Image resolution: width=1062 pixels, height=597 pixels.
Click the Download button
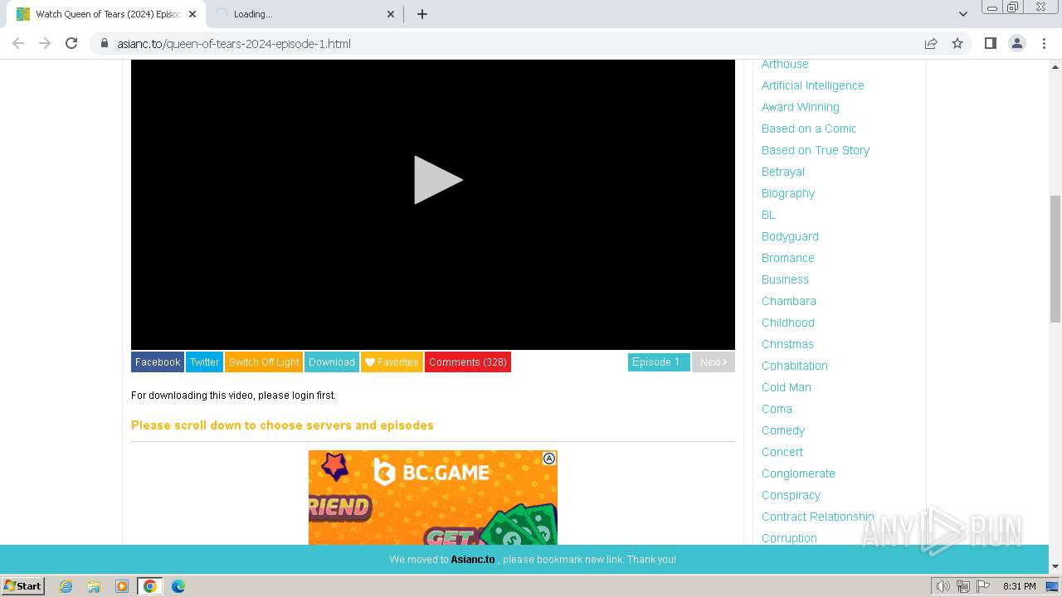[332, 362]
